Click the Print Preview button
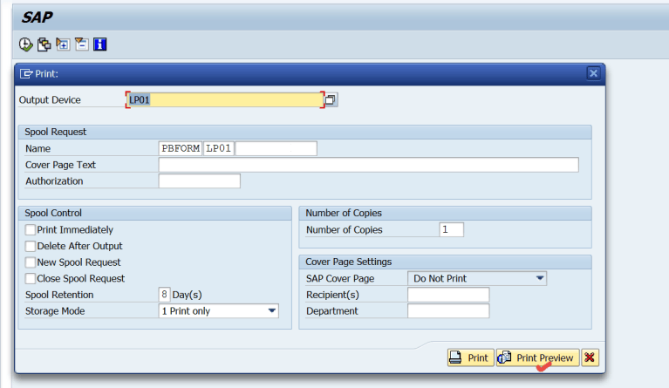Screen dimensions: 669x388 tap(537, 357)
